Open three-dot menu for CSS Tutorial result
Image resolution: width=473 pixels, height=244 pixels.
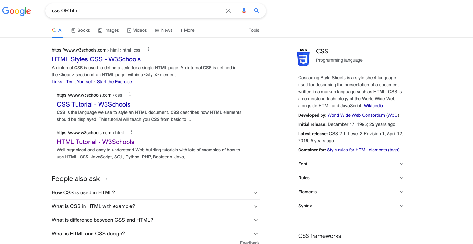click(x=130, y=94)
